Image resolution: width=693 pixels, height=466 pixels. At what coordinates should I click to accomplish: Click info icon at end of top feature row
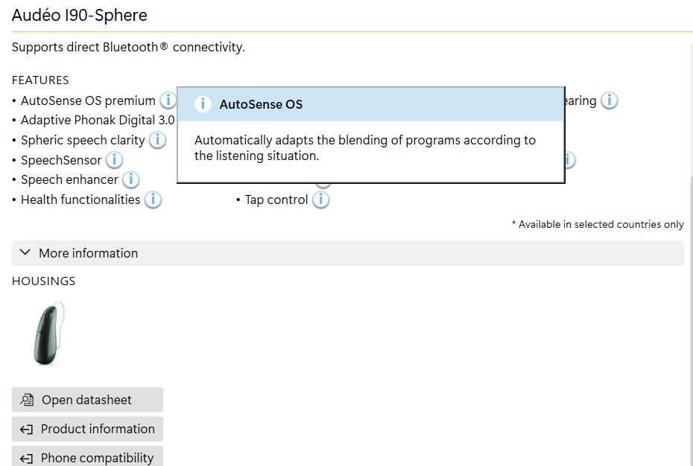tap(609, 100)
